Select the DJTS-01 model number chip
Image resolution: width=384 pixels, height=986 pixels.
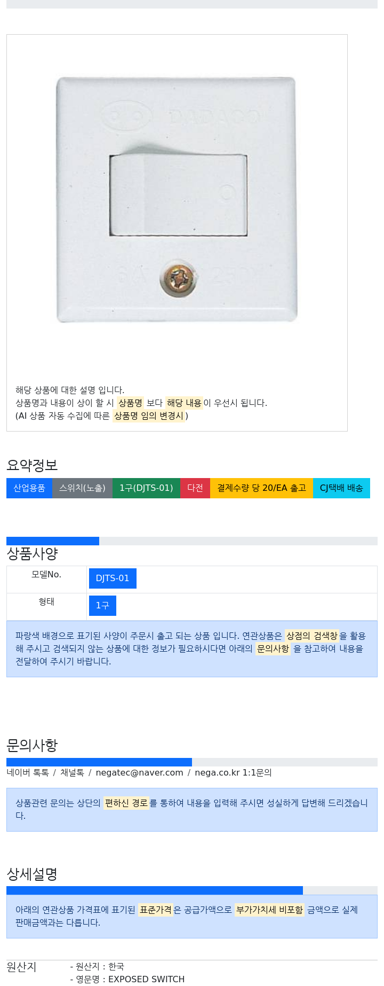(113, 578)
